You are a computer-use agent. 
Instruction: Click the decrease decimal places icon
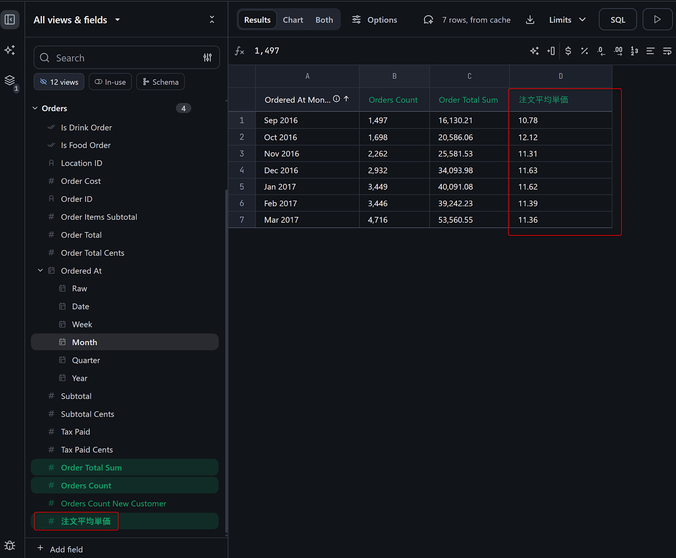(x=601, y=51)
